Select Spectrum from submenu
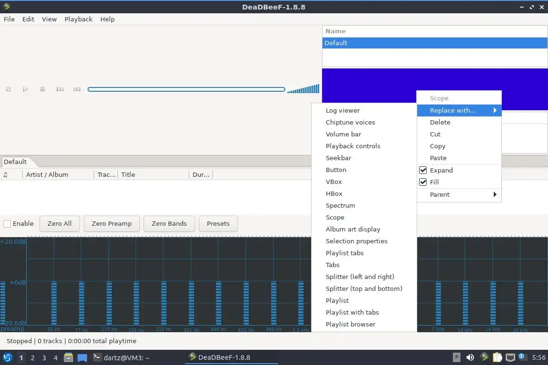Screen dimensions: 548x365 point(364,205)
